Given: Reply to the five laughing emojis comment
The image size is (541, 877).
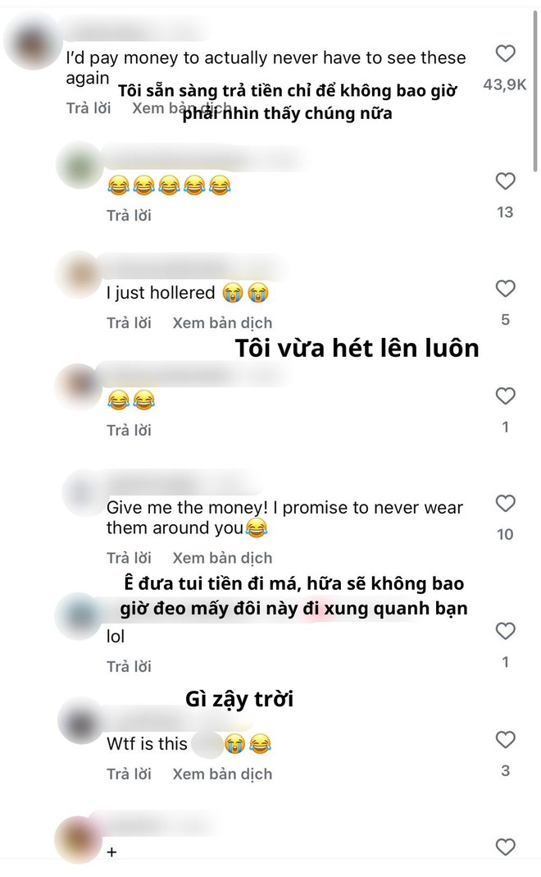Looking at the screenshot, I should [x=130, y=215].
